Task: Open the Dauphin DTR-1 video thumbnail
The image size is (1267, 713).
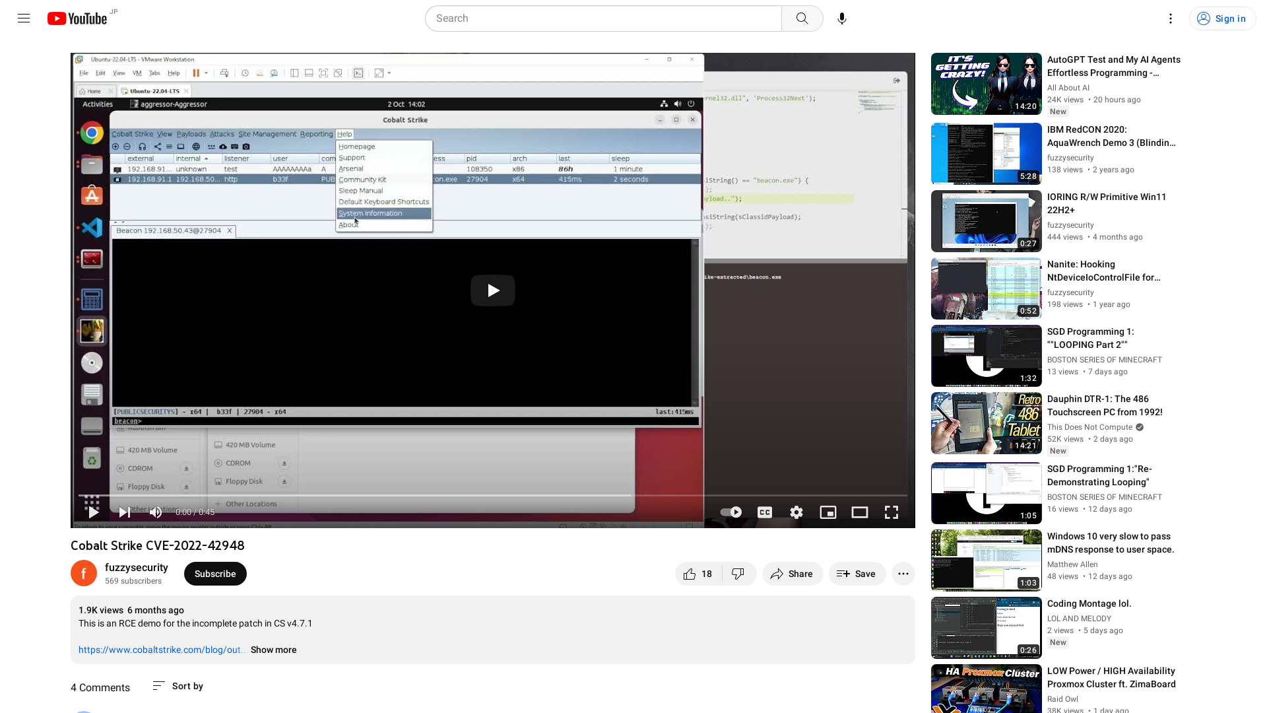Action: pos(986,423)
